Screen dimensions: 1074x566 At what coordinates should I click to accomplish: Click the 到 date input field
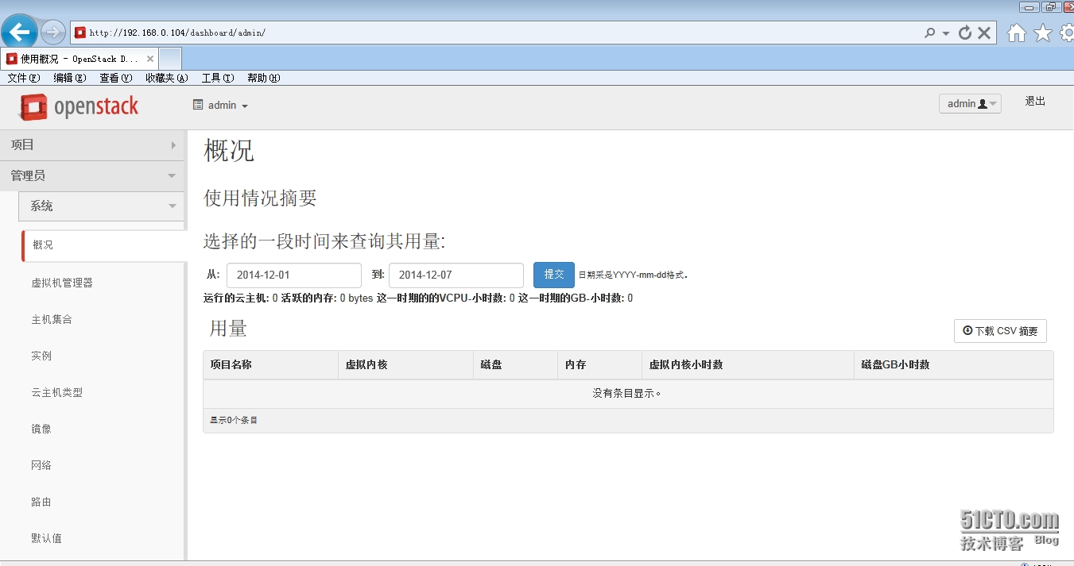coord(456,275)
